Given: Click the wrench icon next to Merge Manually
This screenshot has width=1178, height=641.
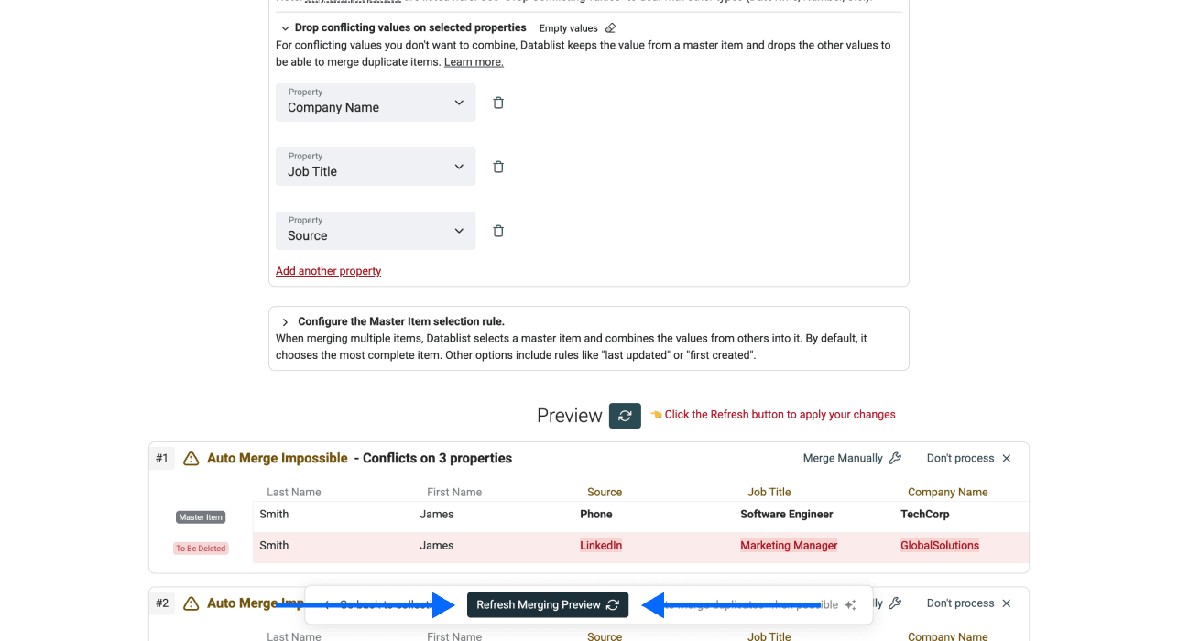Looking at the screenshot, I should tap(895, 458).
